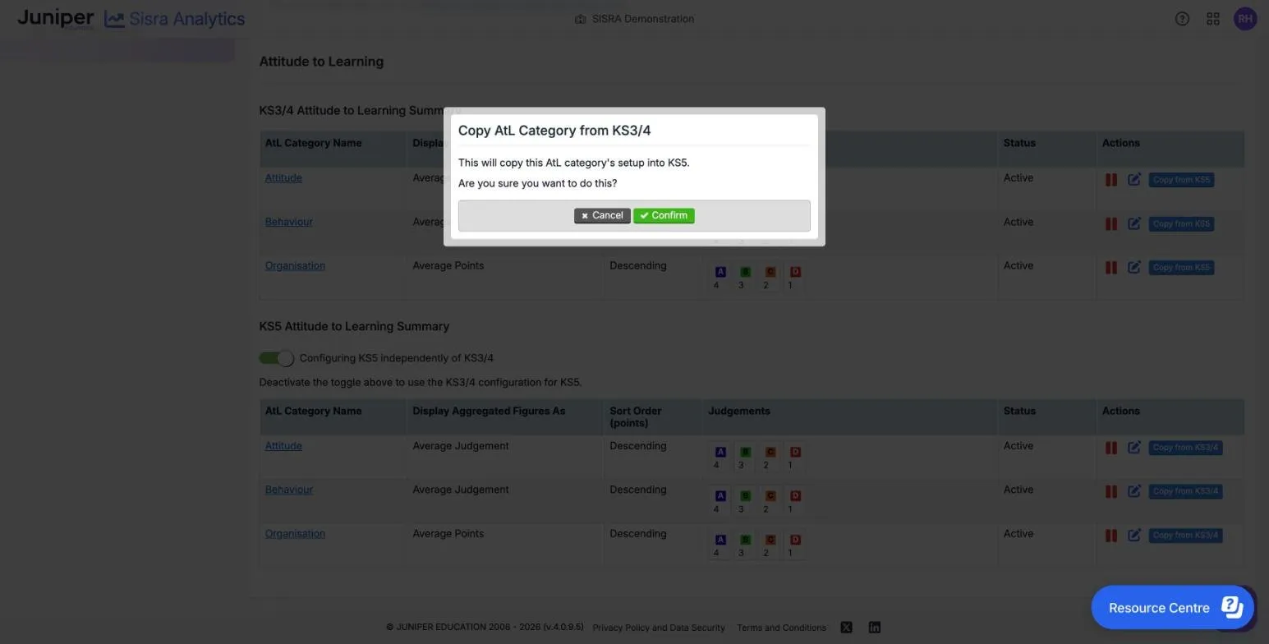Click Active status in KS5 Organisation row
The height and width of the screenshot is (644, 1269).
1018,533
